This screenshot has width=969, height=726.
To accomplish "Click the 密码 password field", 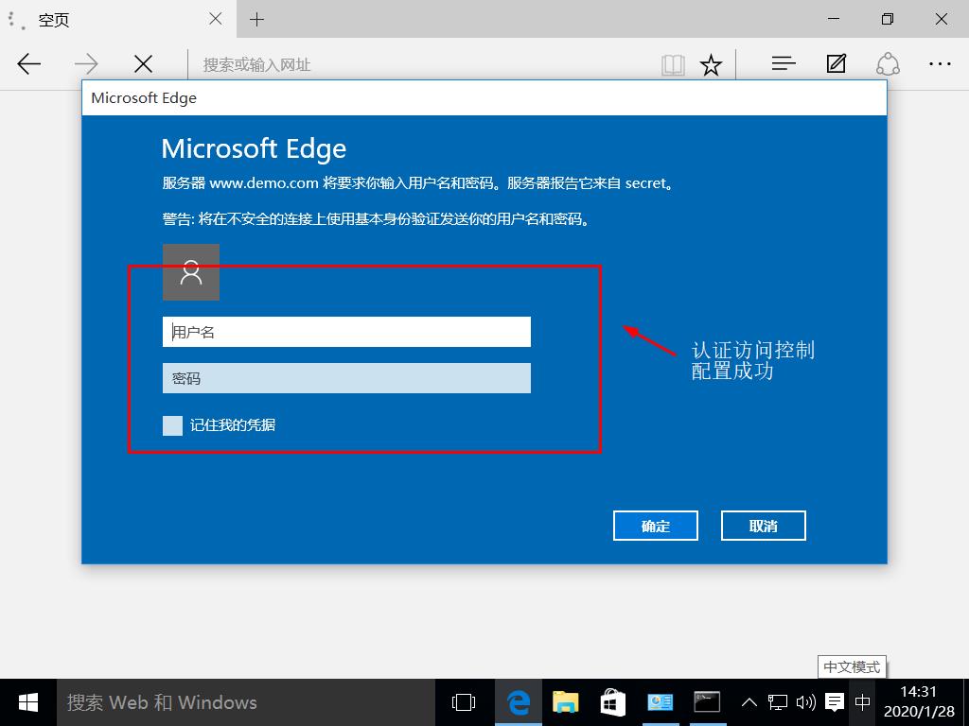I will 346,378.
